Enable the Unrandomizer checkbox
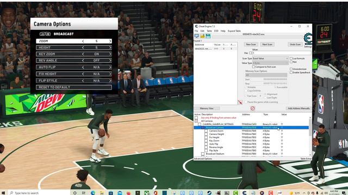348x195 pixels. click(x=291, y=69)
